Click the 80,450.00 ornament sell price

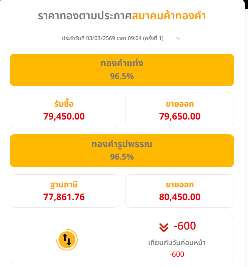(180, 197)
